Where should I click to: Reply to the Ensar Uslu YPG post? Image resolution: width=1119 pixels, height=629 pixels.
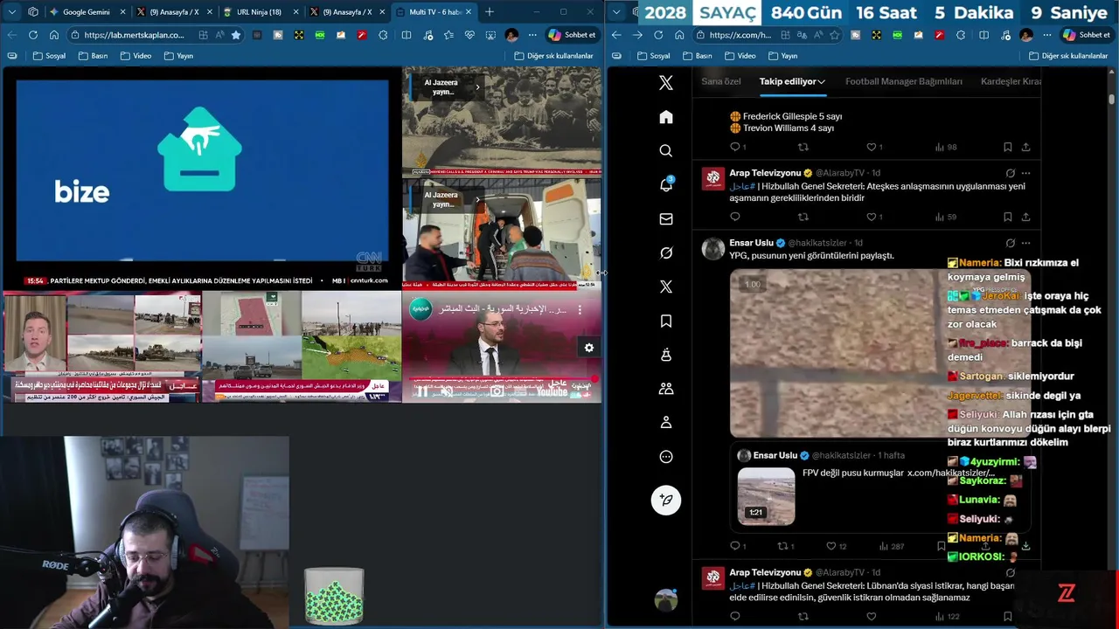click(x=734, y=546)
